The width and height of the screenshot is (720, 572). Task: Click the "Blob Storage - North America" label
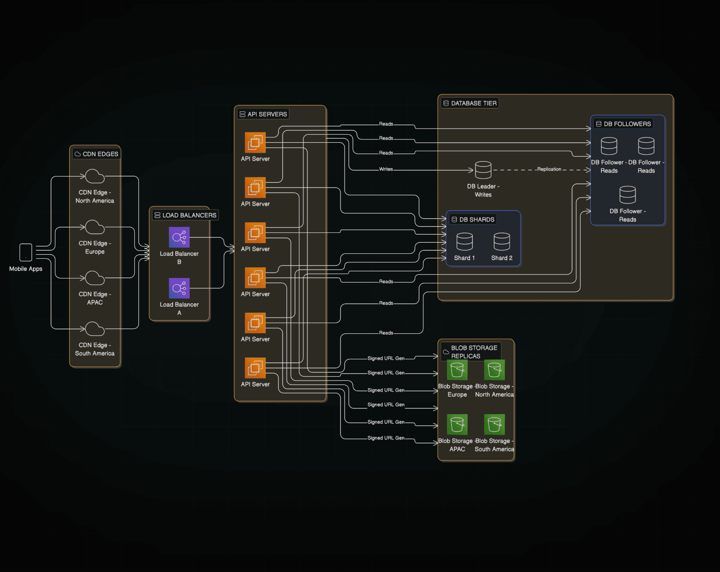pos(494,390)
